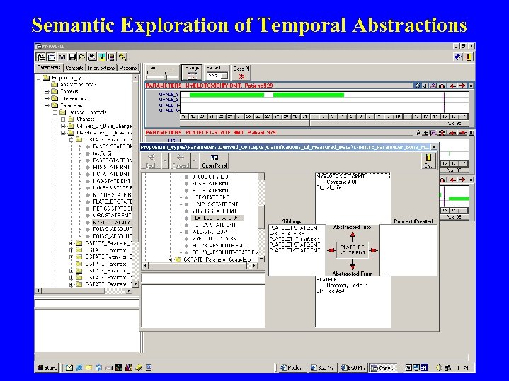This screenshot has width=509, height=381.
Task: Click the floppy disk save icon
Action: click(x=72, y=57)
